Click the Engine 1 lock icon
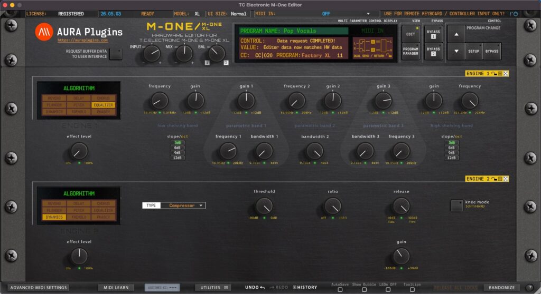 tap(494, 74)
